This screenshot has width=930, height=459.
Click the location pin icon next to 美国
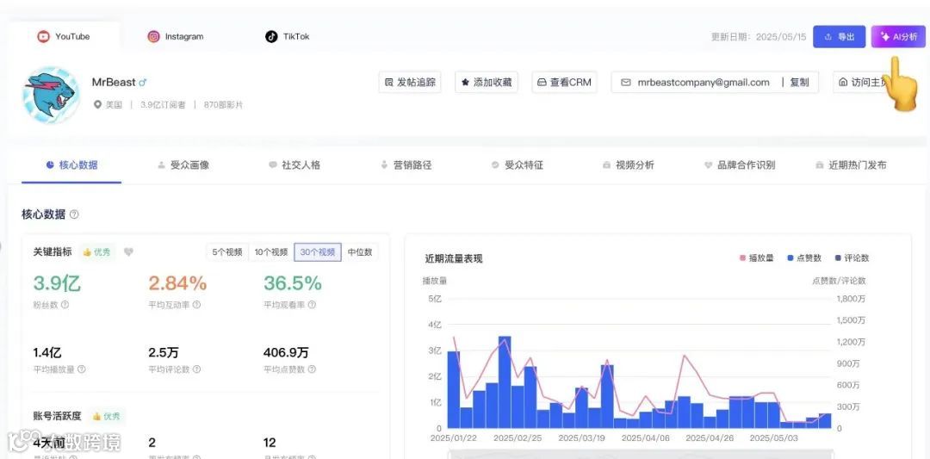click(98, 105)
